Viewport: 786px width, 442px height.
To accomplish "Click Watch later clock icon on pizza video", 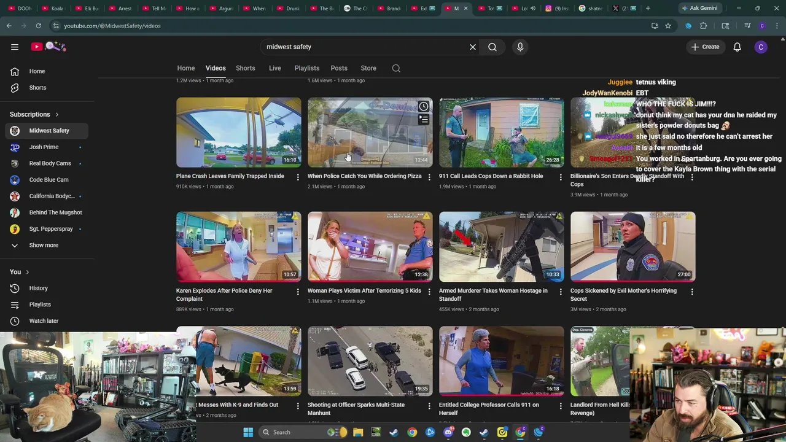I will tap(424, 107).
